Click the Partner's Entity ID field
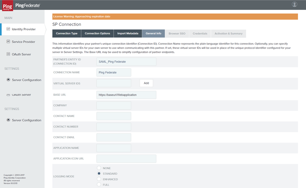This screenshot has width=306, height=188. [x=126, y=62]
